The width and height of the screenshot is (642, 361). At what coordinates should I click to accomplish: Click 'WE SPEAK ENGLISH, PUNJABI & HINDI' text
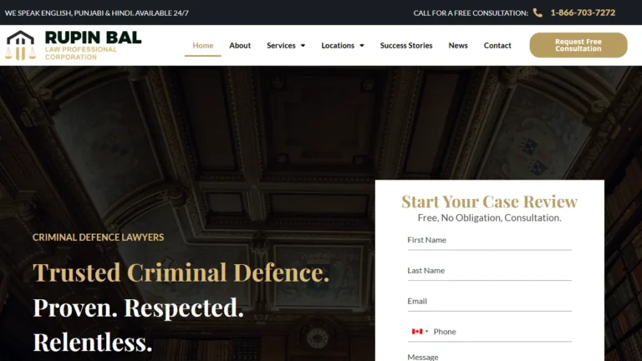point(69,13)
